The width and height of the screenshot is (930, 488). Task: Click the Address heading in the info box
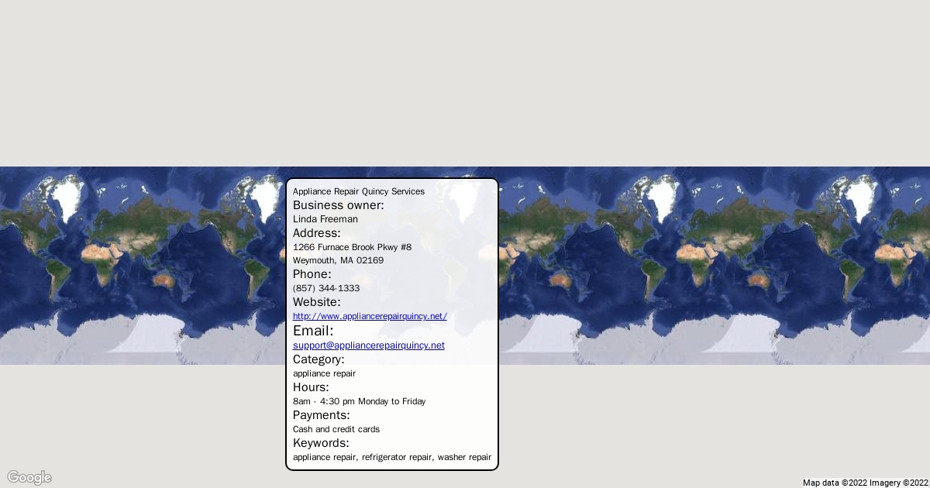coord(316,233)
